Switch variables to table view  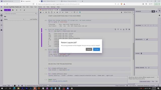pos(156,11)
